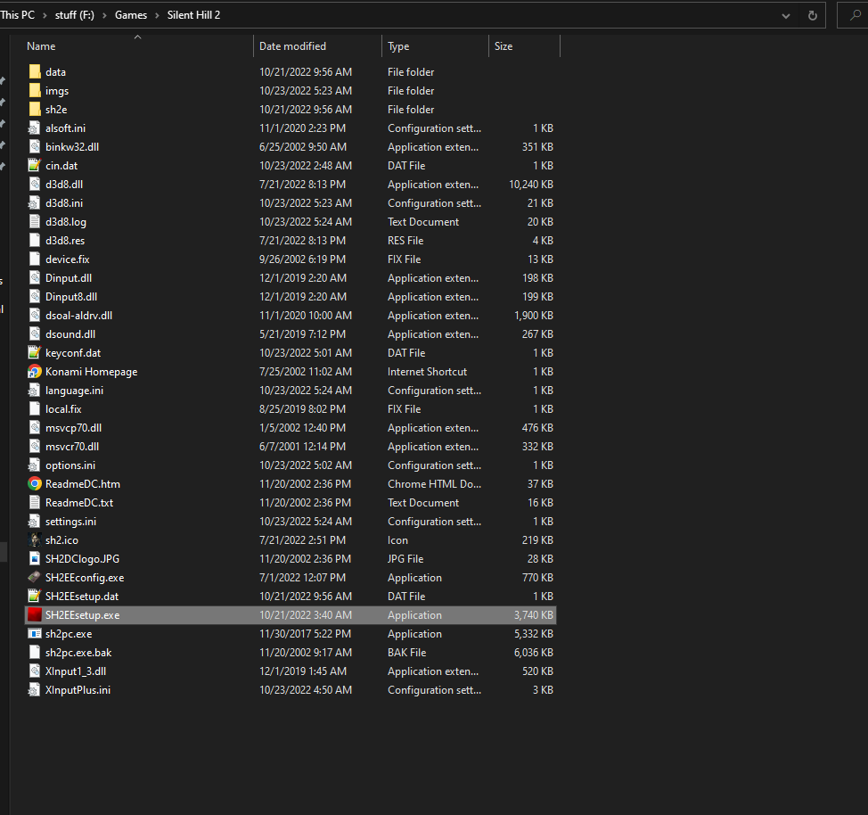Open the data folder

pyautogui.click(x=55, y=71)
